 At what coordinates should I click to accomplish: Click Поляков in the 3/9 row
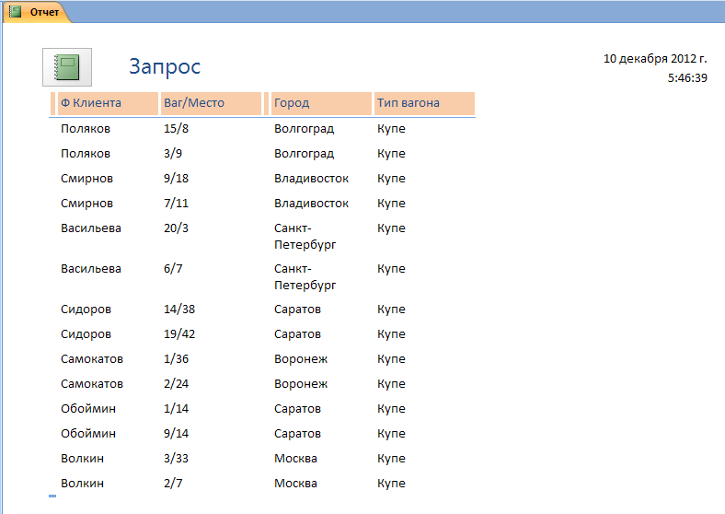(x=86, y=154)
